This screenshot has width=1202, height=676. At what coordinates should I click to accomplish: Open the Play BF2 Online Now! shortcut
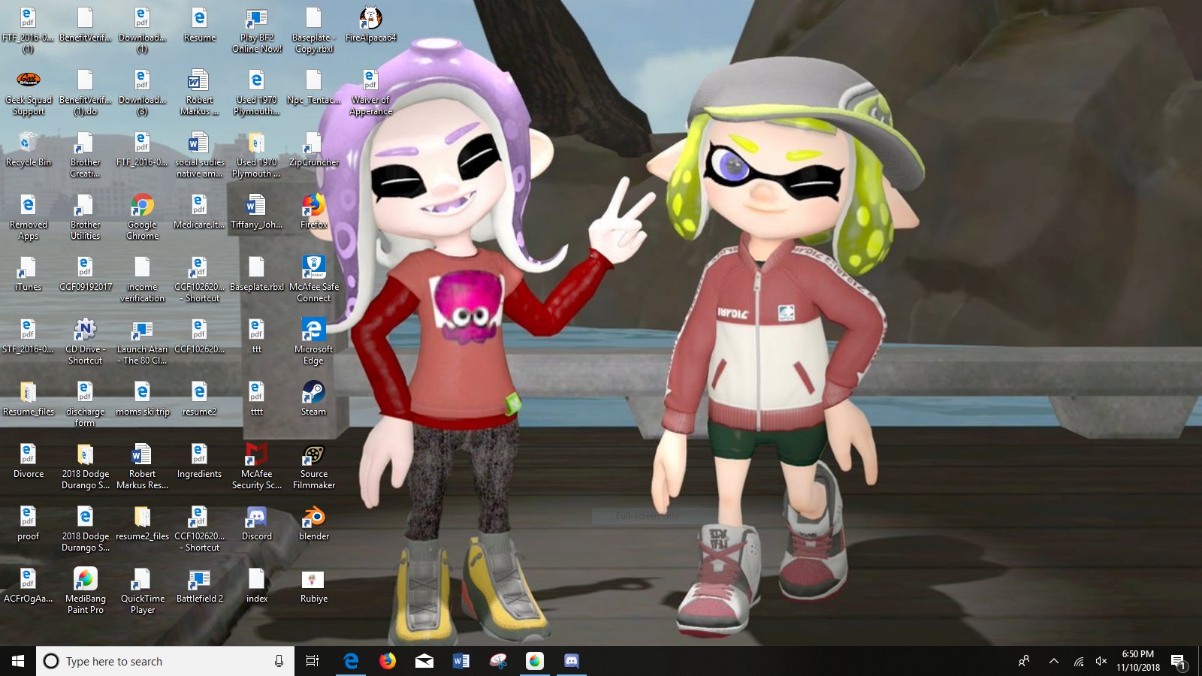tap(257, 30)
